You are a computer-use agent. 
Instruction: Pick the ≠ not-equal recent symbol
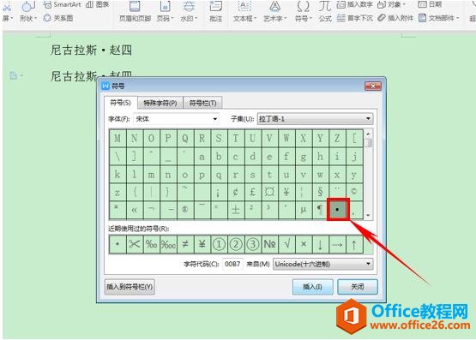[185, 243]
